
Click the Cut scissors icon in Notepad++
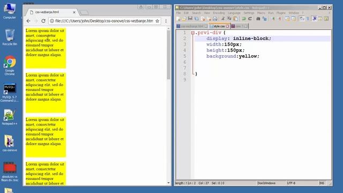[x=223, y=19]
